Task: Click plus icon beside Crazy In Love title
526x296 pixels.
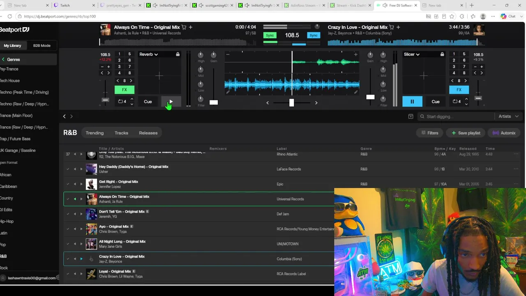Action: [398, 27]
